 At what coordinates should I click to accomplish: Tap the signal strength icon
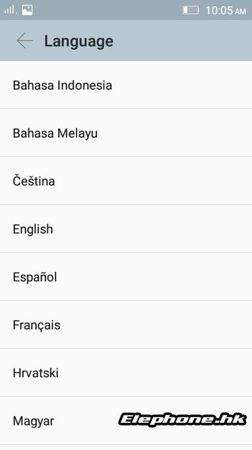point(9,10)
